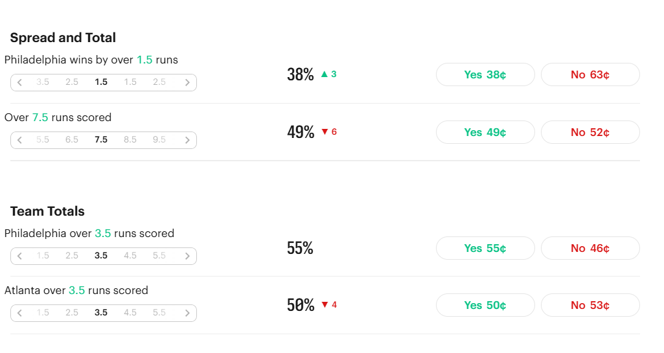The width and height of the screenshot is (664, 353).
Task: Buy Yes 49¢ on over 7.5 runs
Action: (485, 133)
